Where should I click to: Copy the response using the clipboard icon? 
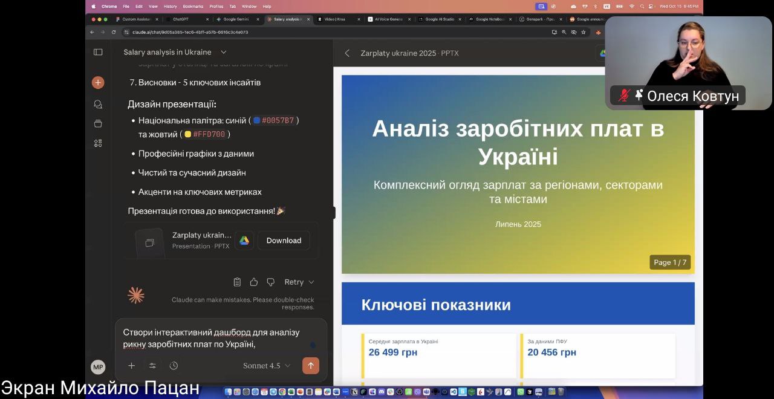237,282
